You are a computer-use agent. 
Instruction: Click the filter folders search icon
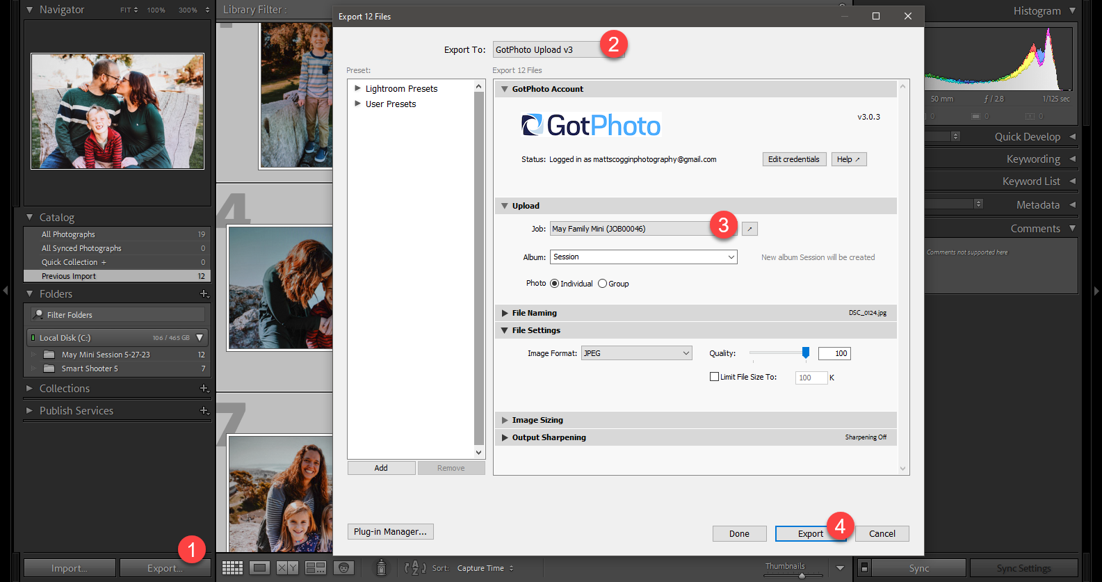point(38,315)
